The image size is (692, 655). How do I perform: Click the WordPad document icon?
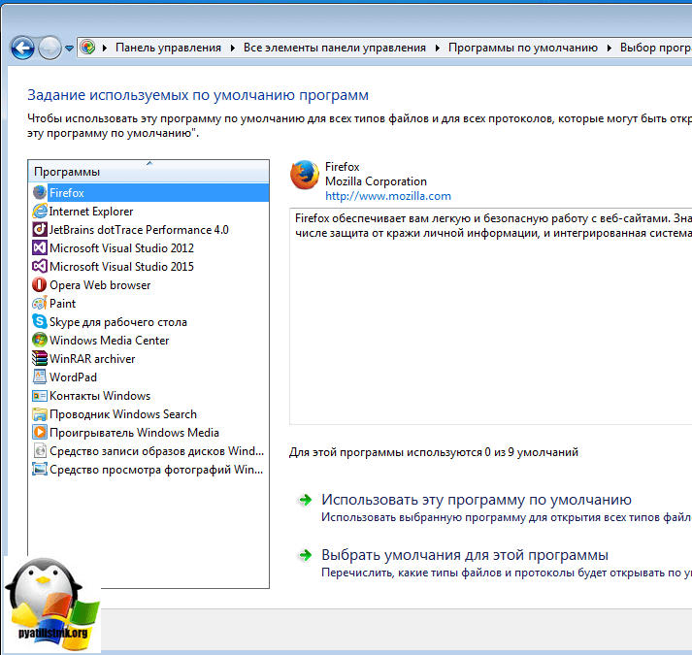(39, 377)
